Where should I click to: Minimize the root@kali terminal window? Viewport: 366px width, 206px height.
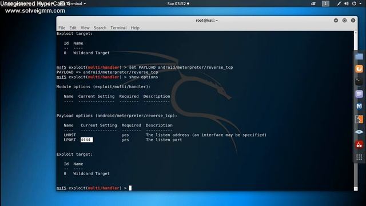(x=336, y=21)
